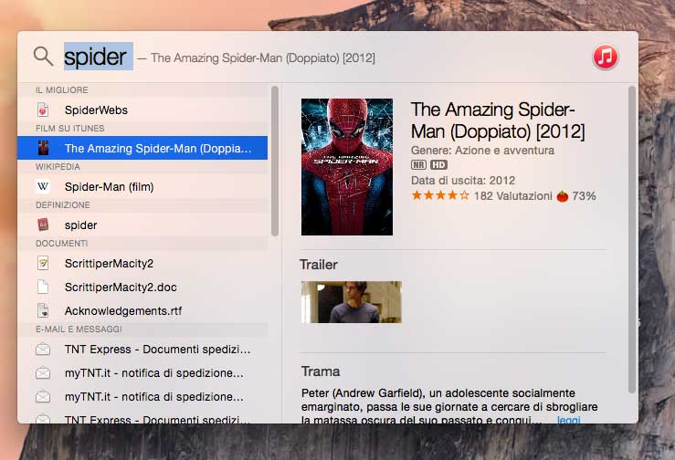Click the dictionary icon beside spider
The image size is (675, 460).
click(43, 225)
